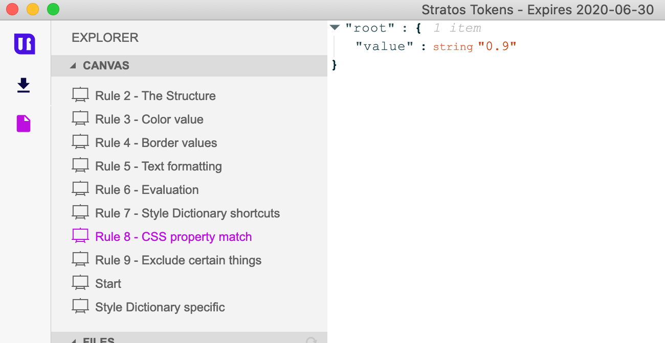Open Style Dictionary specific canvas
665x343 pixels.
[x=160, y=307]
